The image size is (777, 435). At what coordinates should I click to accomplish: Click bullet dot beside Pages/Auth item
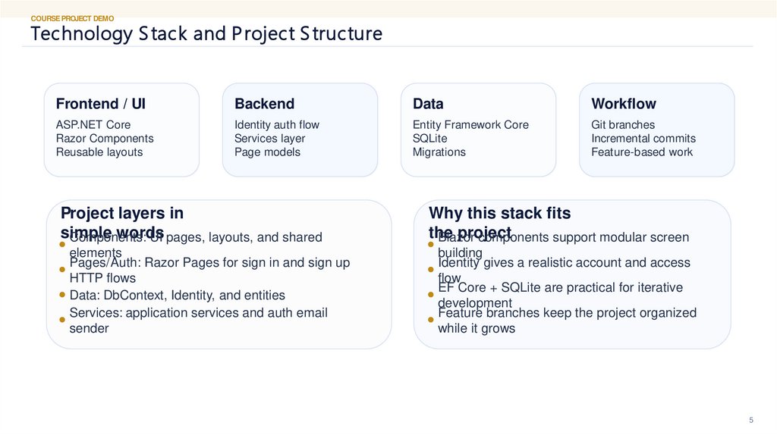pyautogui.click(x=61, y=270)
